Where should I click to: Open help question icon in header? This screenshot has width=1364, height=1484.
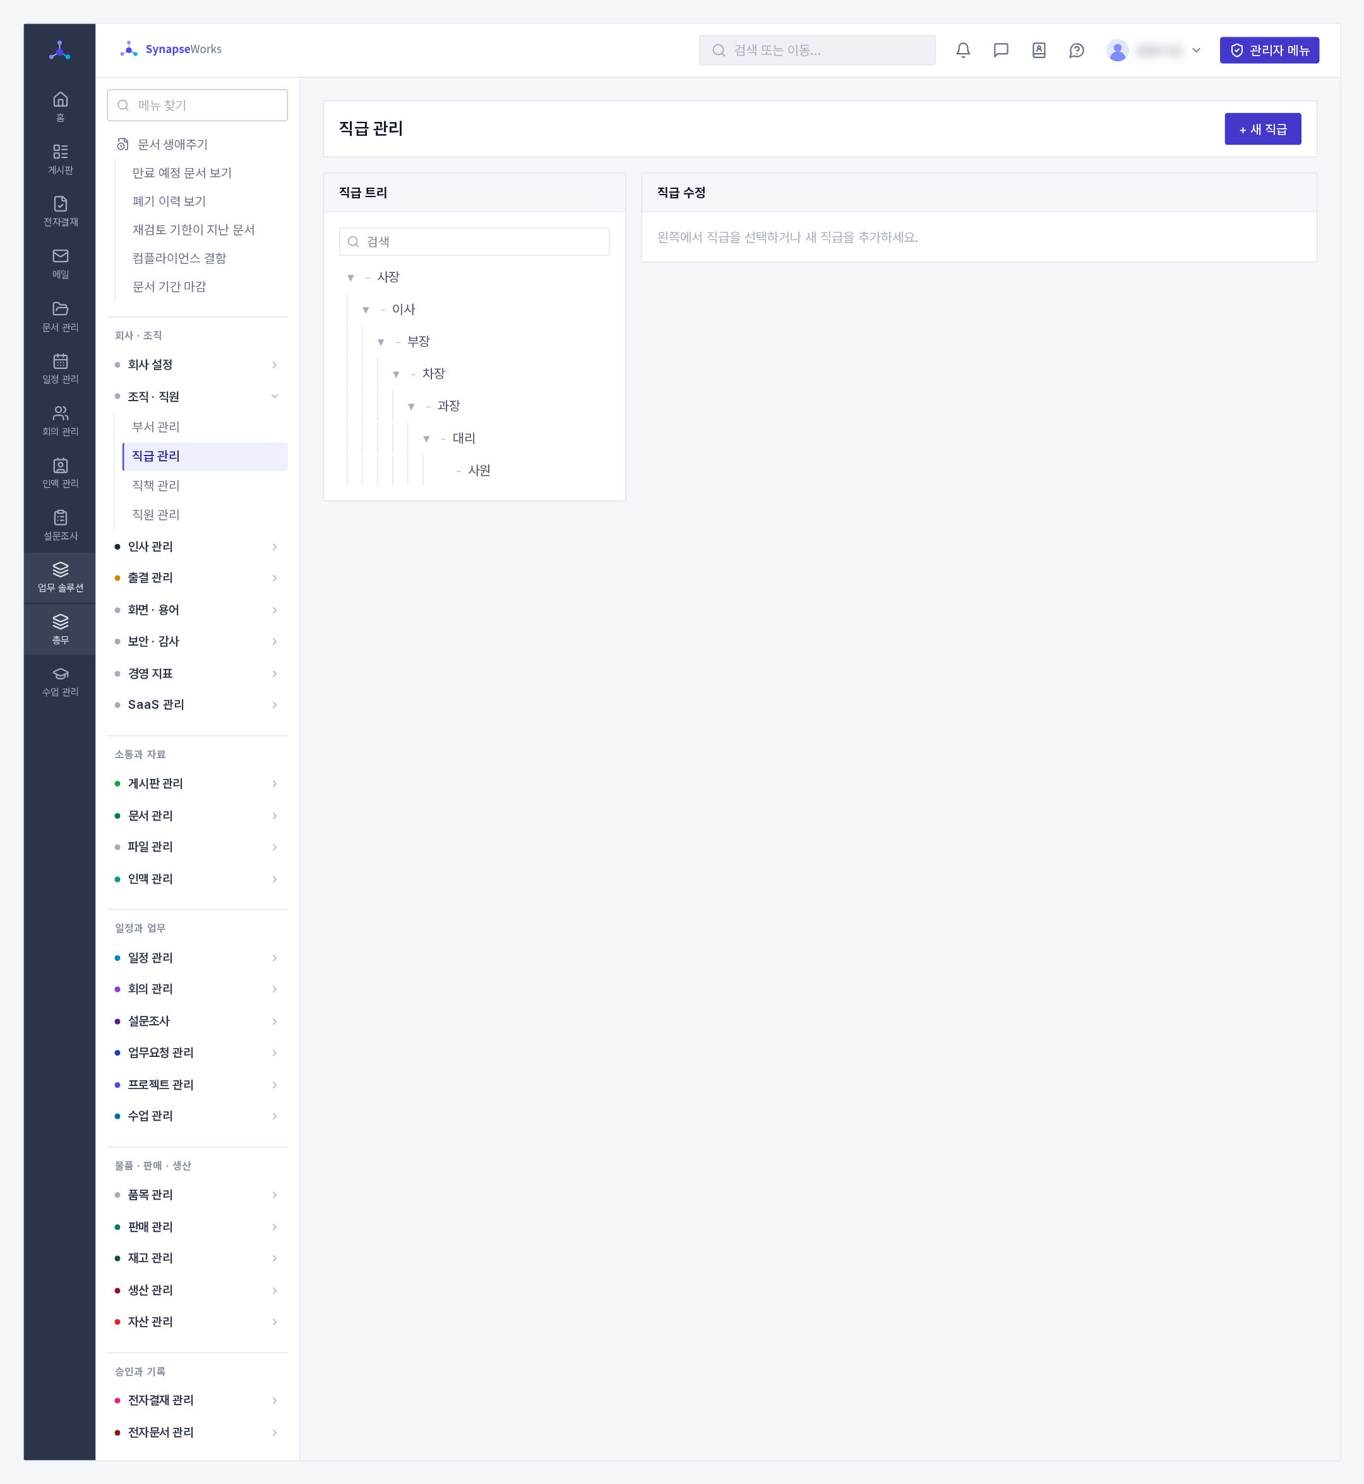pyautogui.click(x=1076, y=50)
